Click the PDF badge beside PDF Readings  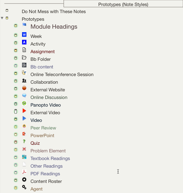coord(24,172)
